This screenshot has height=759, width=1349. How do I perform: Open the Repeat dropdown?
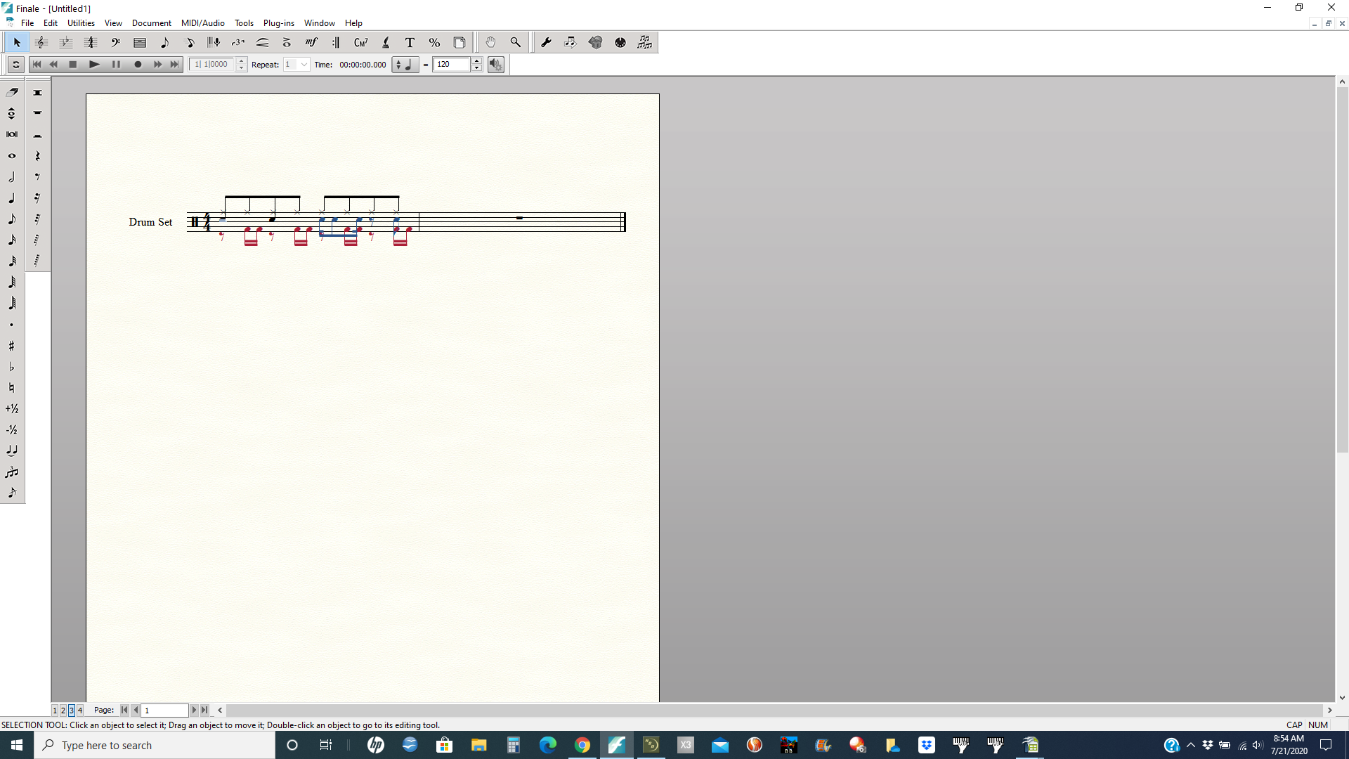(x=304, y=65)
